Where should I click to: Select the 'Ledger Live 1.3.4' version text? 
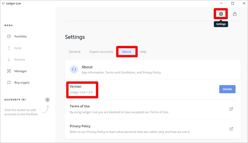(x=81, y=92)
